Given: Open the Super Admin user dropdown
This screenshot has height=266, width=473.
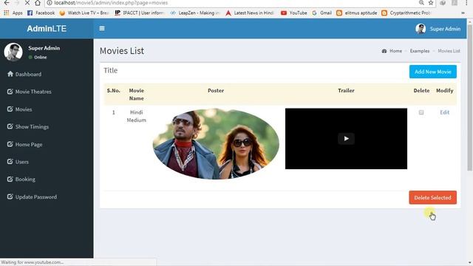Looking at the screenshot, I should click(x=438, y=29).
